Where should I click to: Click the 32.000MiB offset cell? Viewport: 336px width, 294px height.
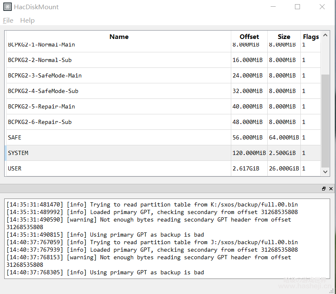pos(249,91)
